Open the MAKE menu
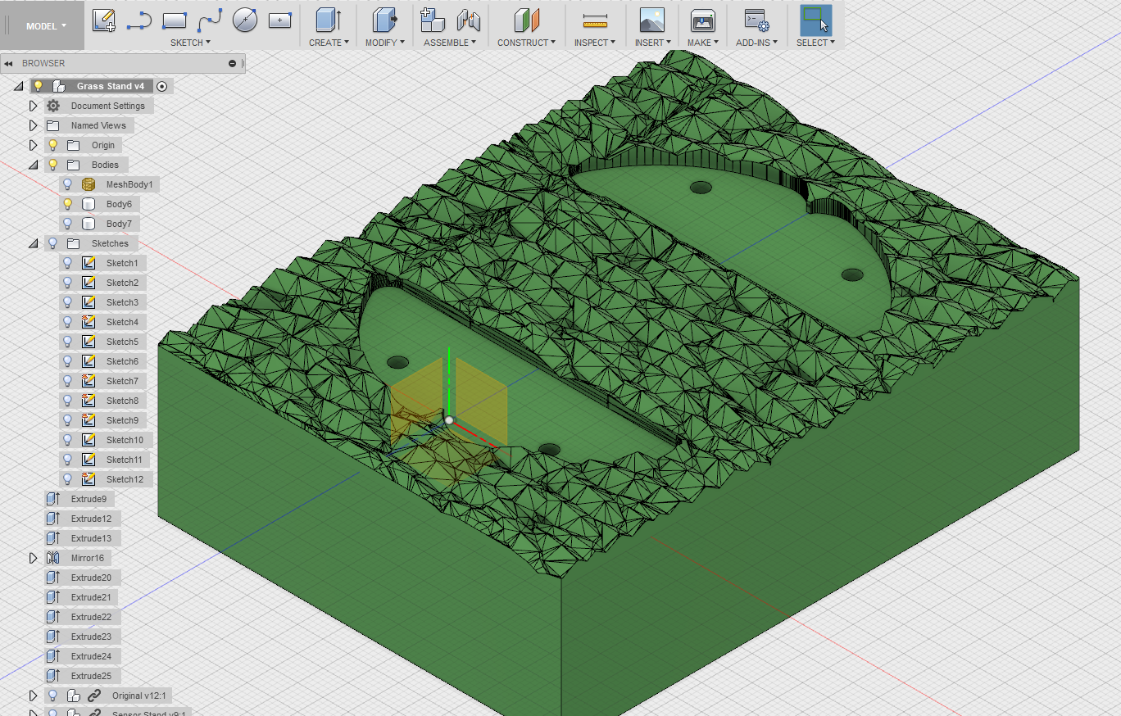This screenshot has width=1121, height=716. [703, 43]
